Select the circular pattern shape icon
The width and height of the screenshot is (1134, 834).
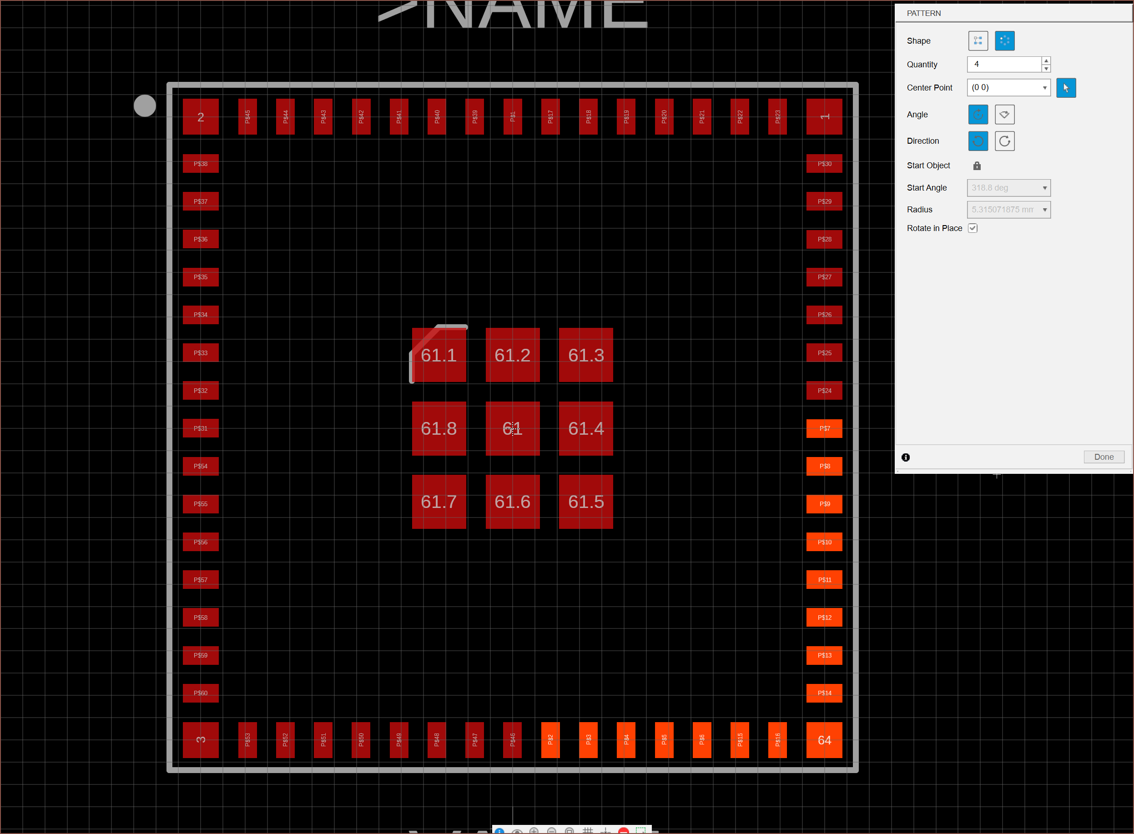point(1004,41)
